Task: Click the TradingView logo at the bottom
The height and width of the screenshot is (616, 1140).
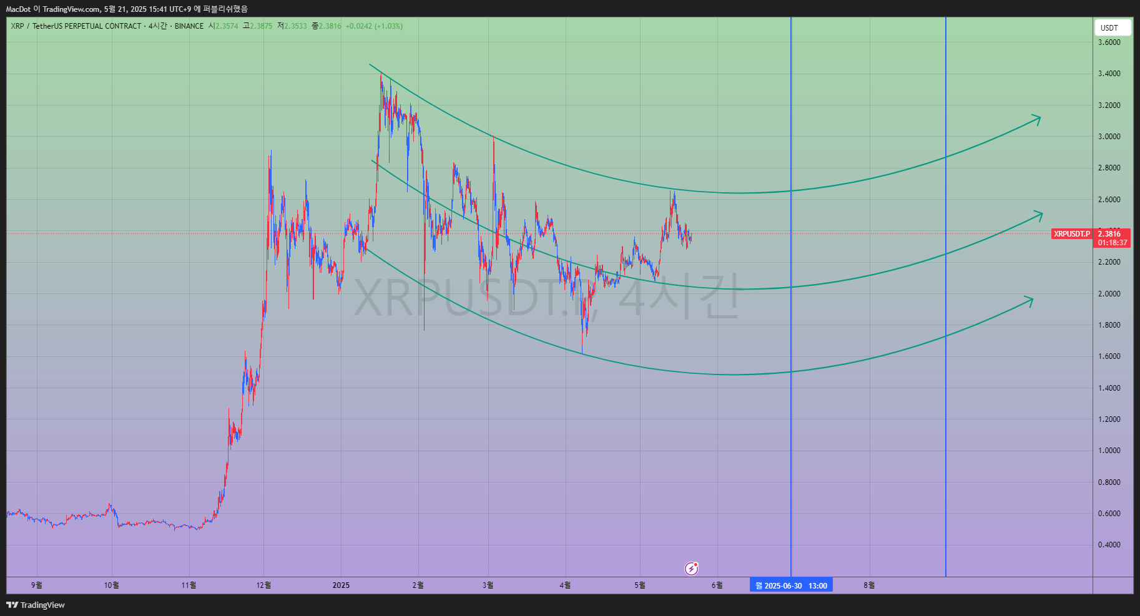Action: coord(36,605)
